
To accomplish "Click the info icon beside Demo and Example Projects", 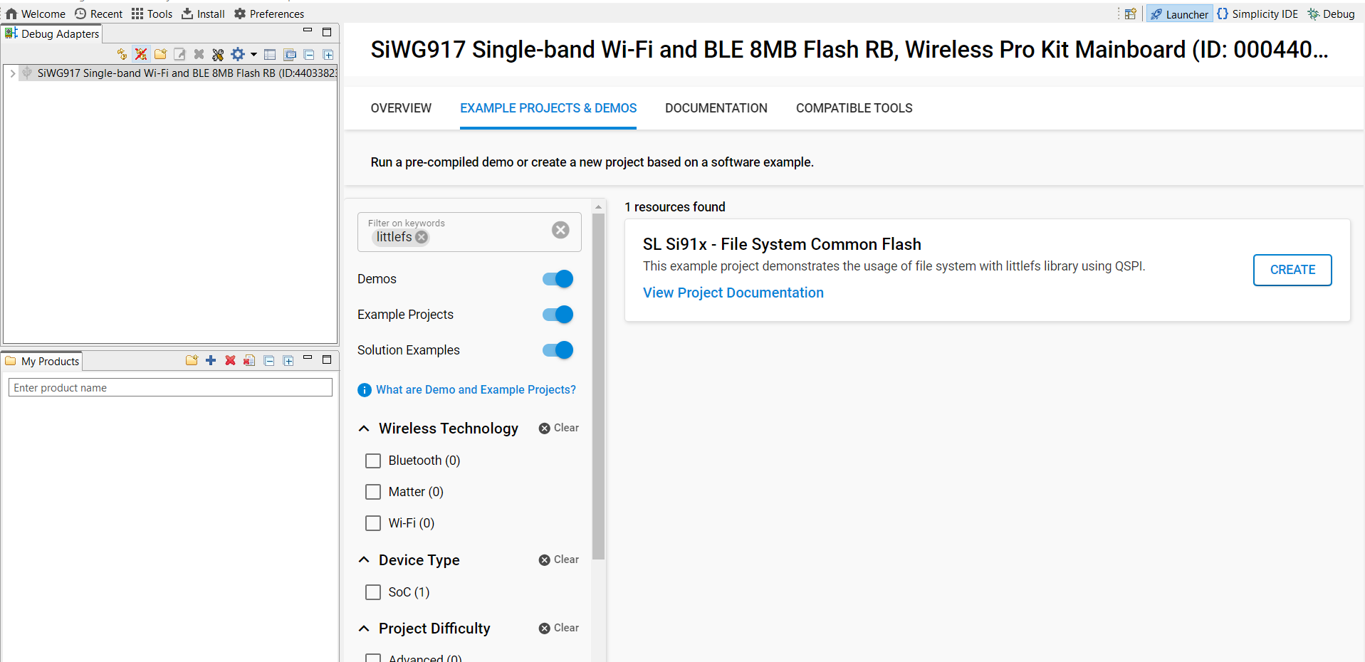I will coord(365,390).
